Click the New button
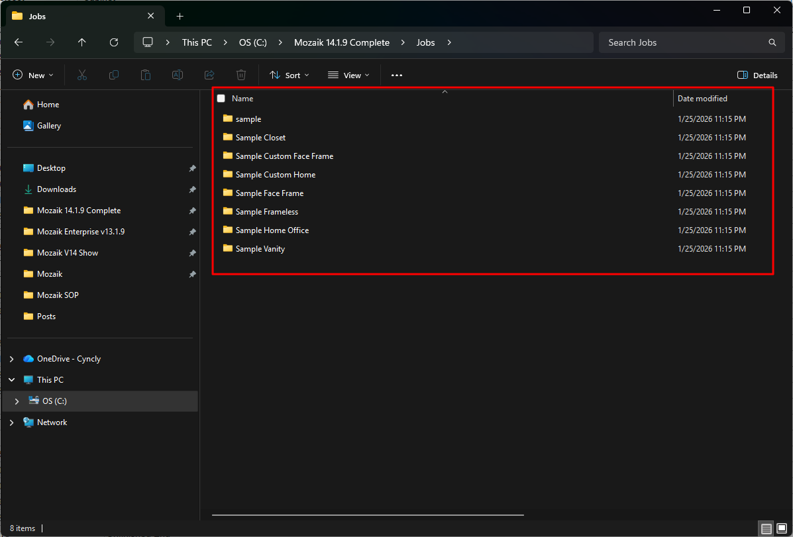This screenshot has height=537, width=793. [33, 75]
